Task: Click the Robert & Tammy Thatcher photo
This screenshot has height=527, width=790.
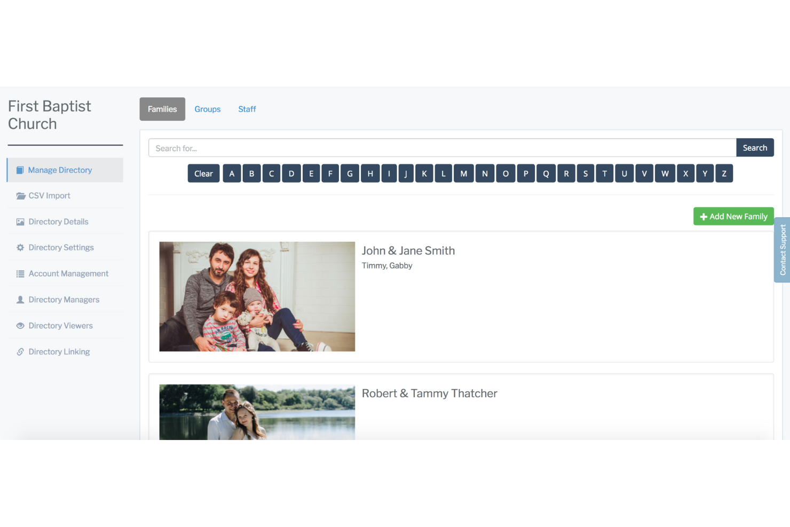Action: click(x=257, y=412)
